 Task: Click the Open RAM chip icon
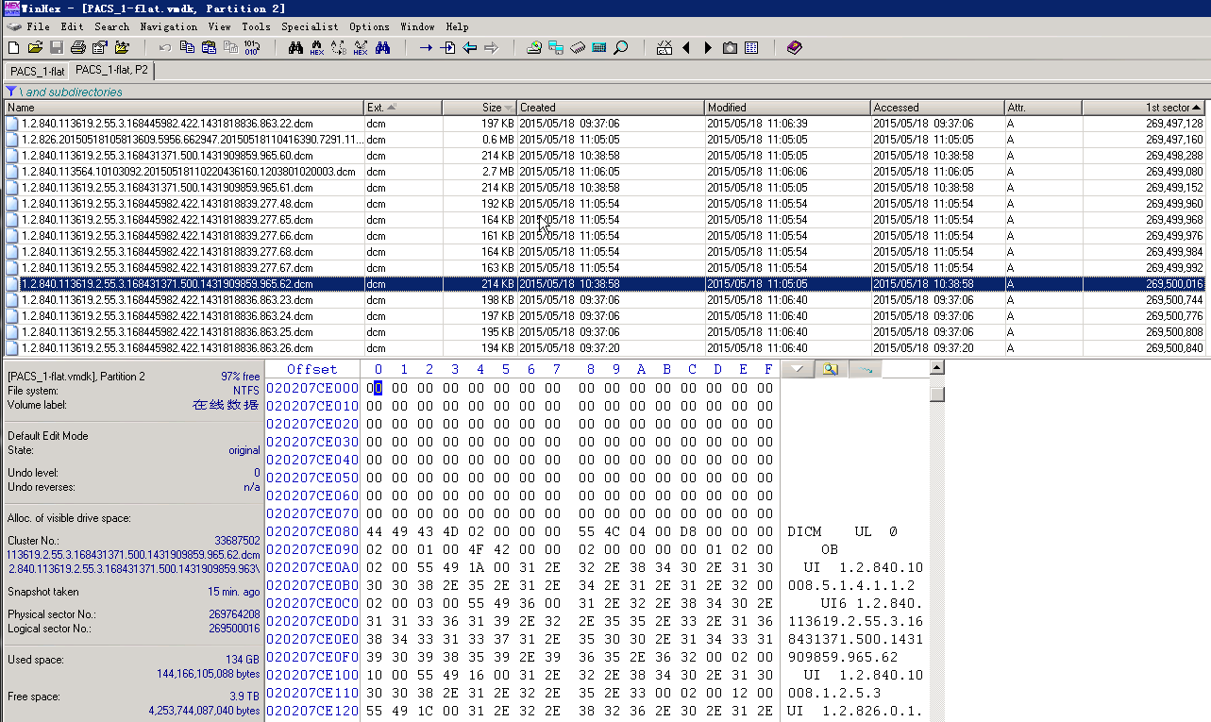click(x=577, y=47)
